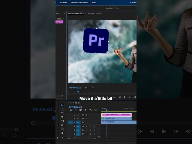The width and height of the screenshot is (192, 144).
Task: Open the Graphics and Titles menu
Action: click(79, 3)
